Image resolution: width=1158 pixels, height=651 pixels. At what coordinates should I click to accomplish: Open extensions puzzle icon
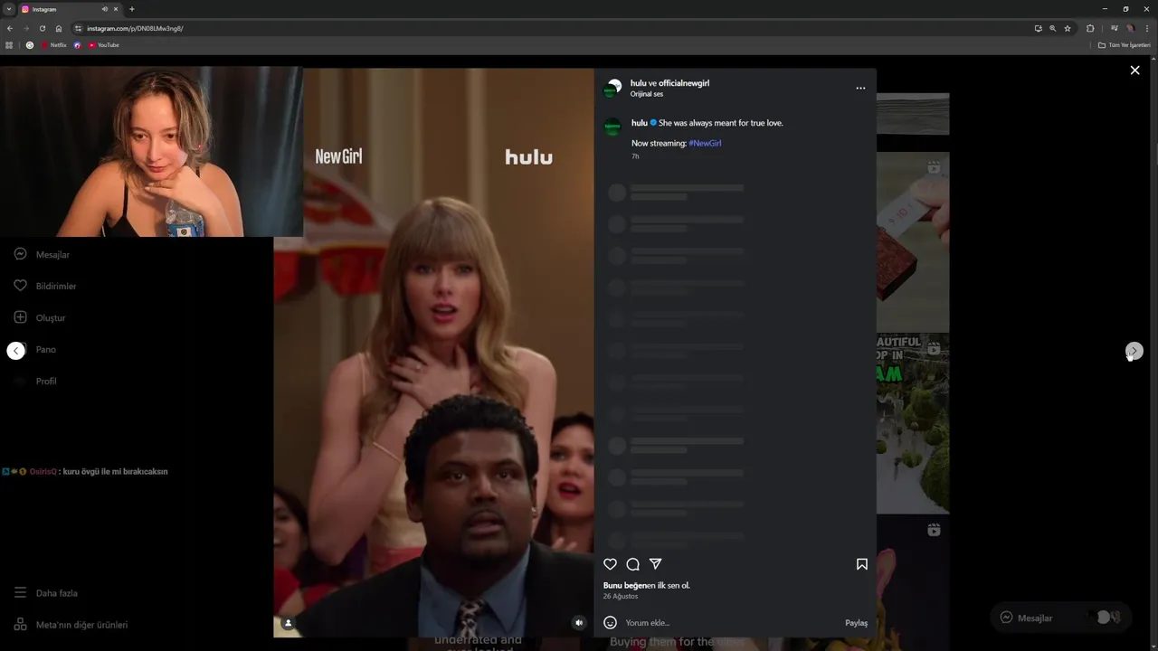pos(1090,28)
